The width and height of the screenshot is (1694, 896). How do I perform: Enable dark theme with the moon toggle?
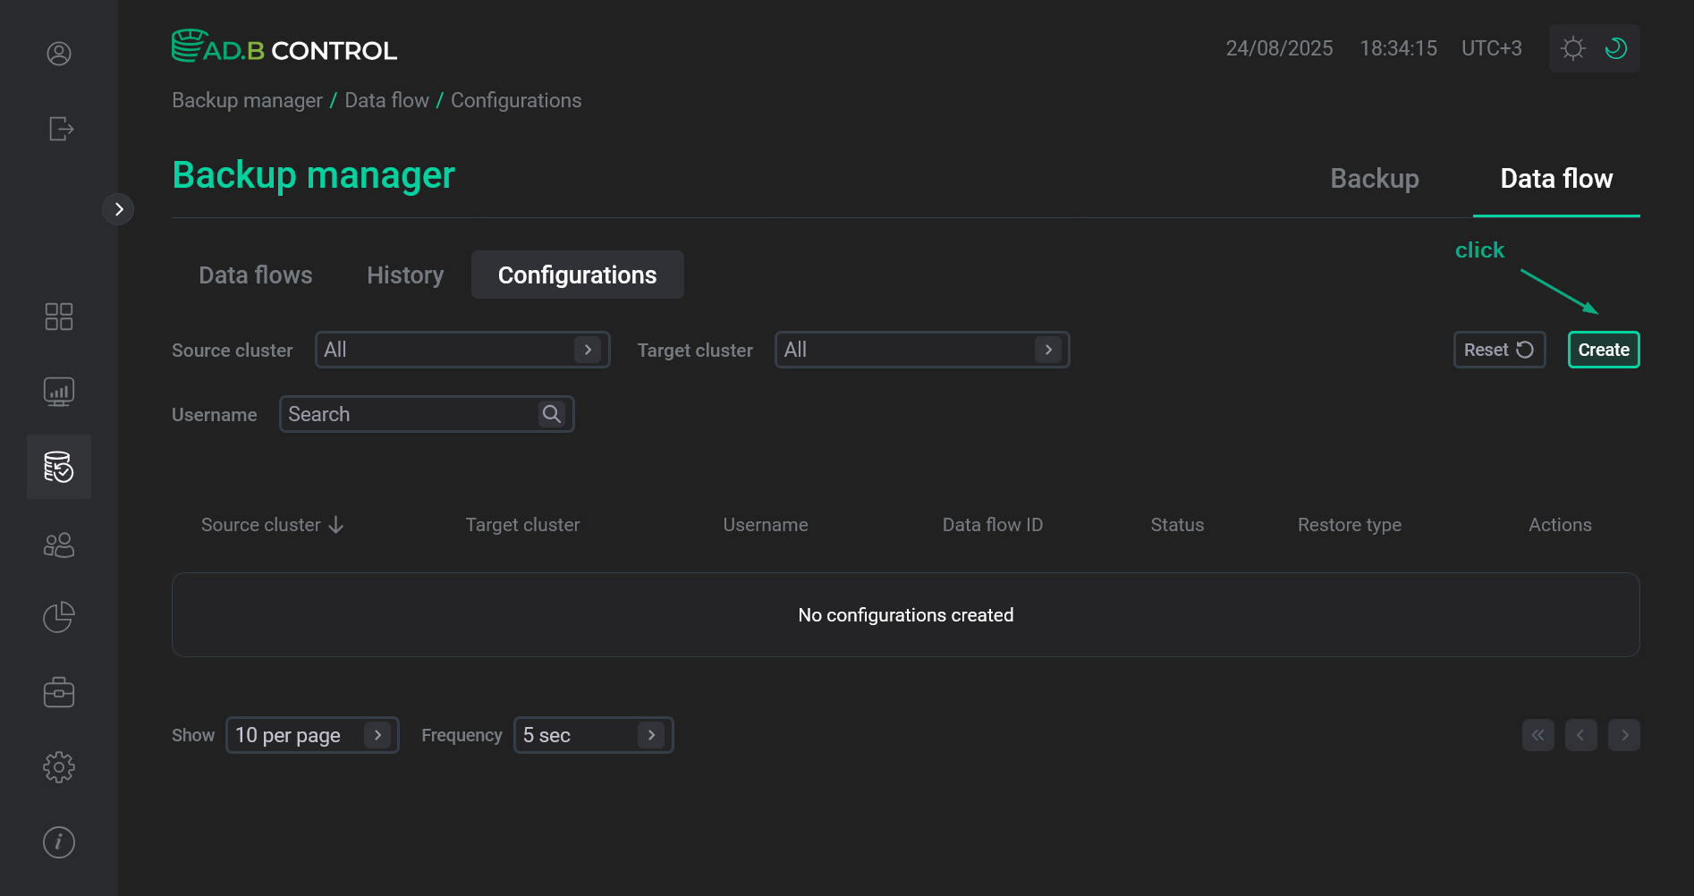pyautogui.click(x=1615, y=48)
